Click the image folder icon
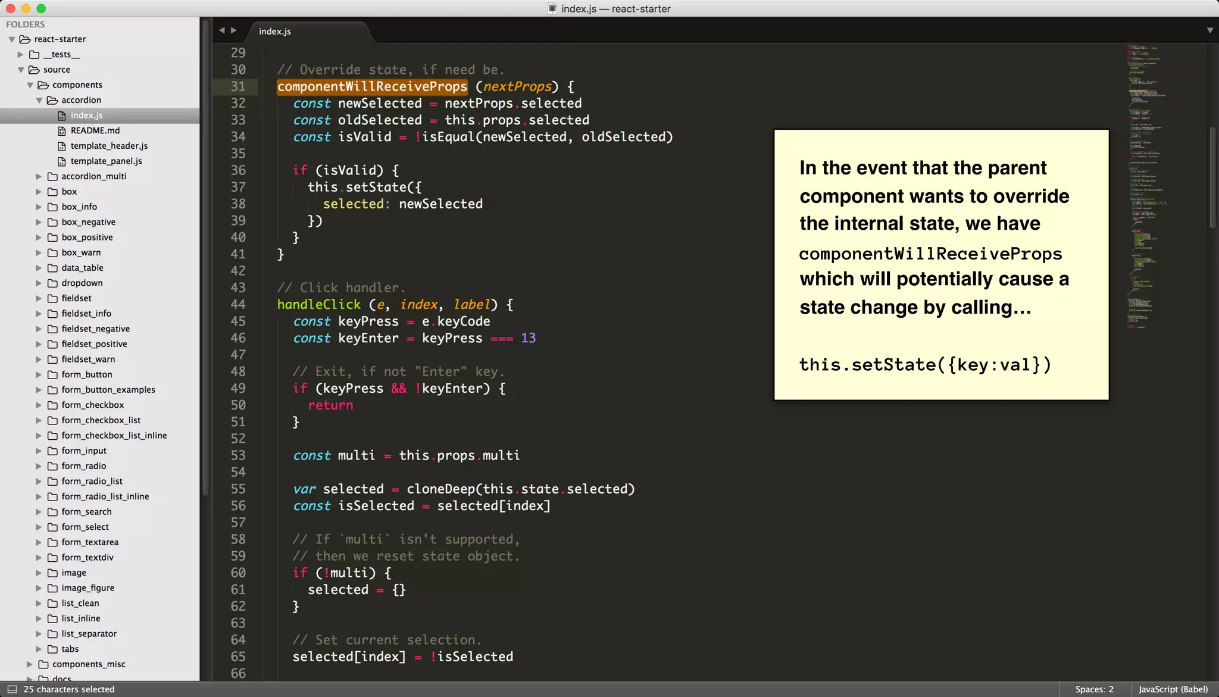The image size is (1219, 697). click(x=52, y=573)
